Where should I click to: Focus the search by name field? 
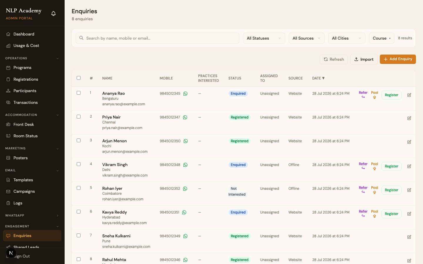point(157,38)
